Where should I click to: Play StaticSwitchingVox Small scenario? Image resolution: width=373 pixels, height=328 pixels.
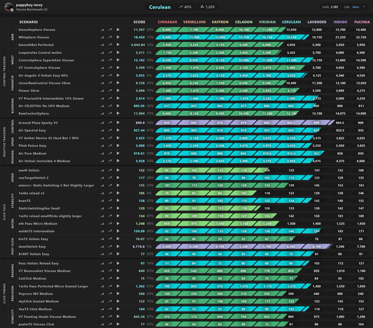click(x=118, y=209)
